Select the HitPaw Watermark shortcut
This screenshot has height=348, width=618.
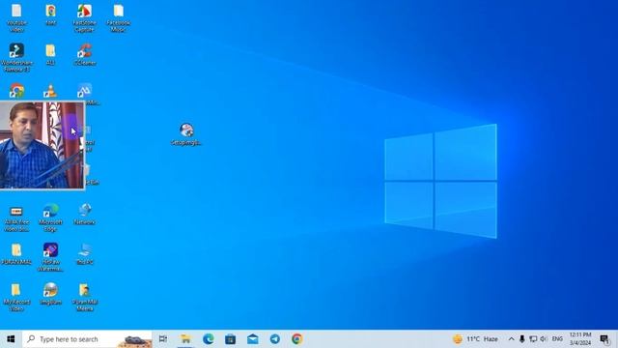(x=50, y=257)
